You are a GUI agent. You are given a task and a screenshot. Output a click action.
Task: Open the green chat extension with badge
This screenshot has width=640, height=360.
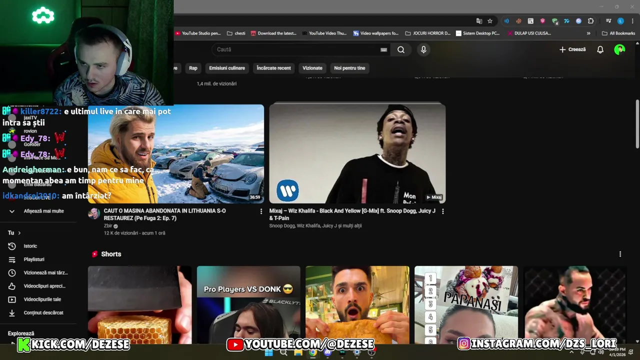click(554, 21)
